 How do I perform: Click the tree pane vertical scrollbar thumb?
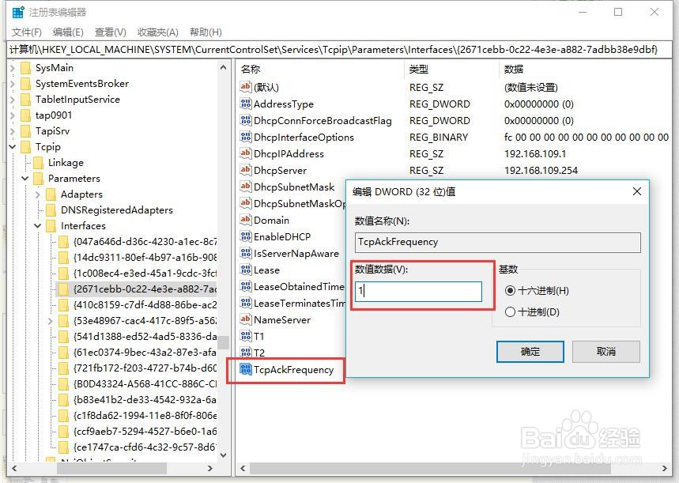(x=224, y=342)
